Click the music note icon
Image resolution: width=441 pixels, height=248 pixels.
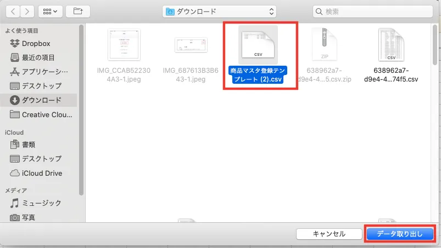[15, 203]
